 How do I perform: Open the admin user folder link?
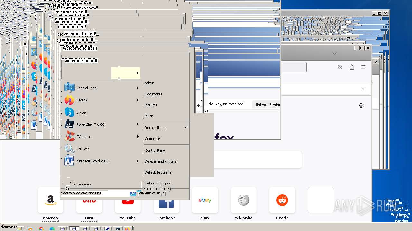pyautogui.click(x=149, y=83)
